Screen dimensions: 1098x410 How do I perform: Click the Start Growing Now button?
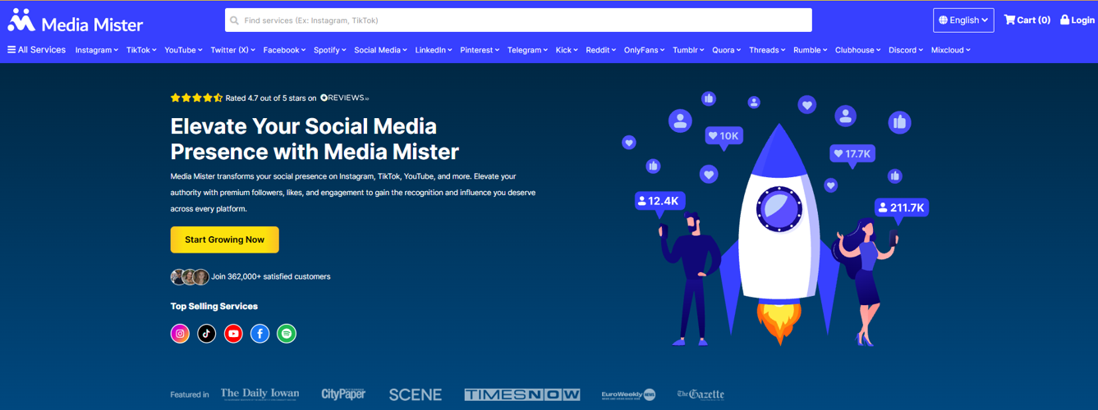point(224,239)
